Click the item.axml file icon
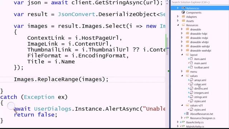The image size is (229, 129). point(191,59)
